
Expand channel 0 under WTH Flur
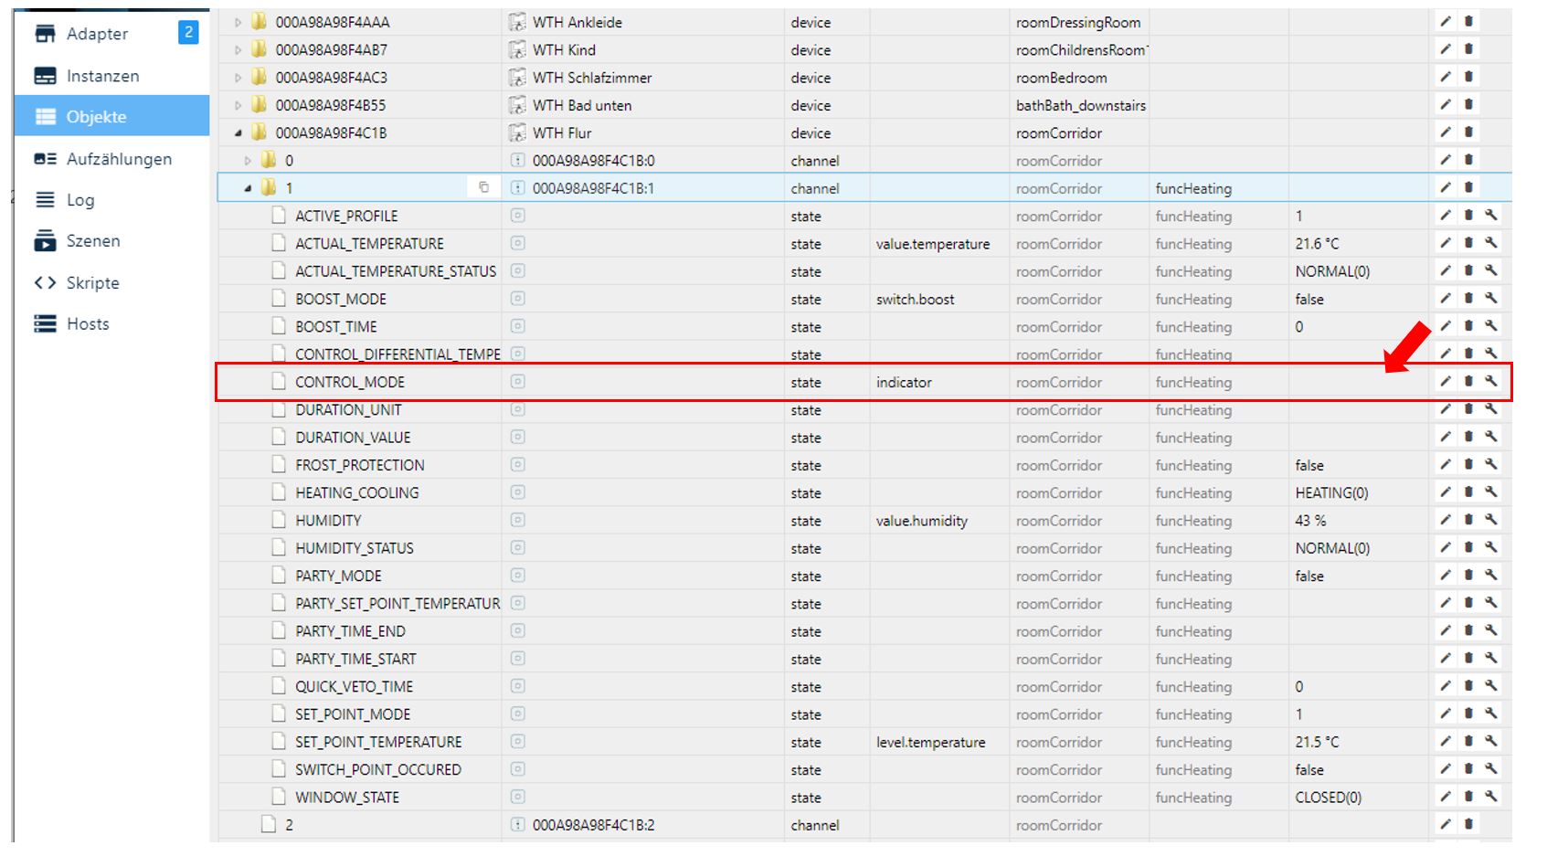248,161
